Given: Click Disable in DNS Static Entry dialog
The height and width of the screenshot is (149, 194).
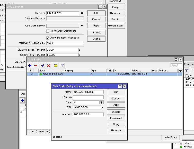Looking at the screenshot, I should click(x=116, y=112).
